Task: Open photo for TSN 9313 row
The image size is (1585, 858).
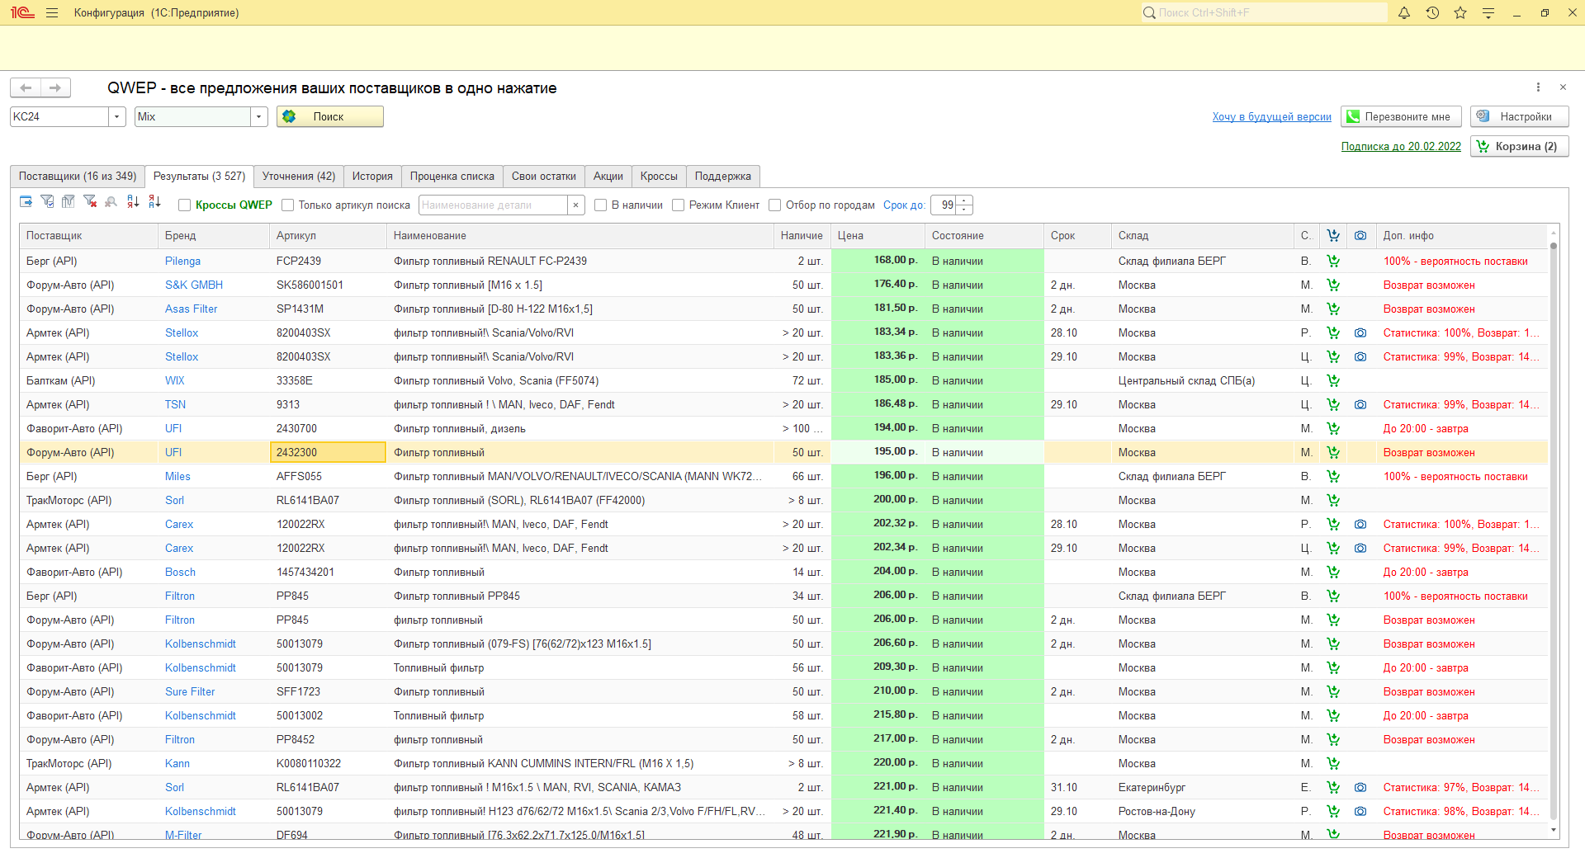Action: 1360,404
